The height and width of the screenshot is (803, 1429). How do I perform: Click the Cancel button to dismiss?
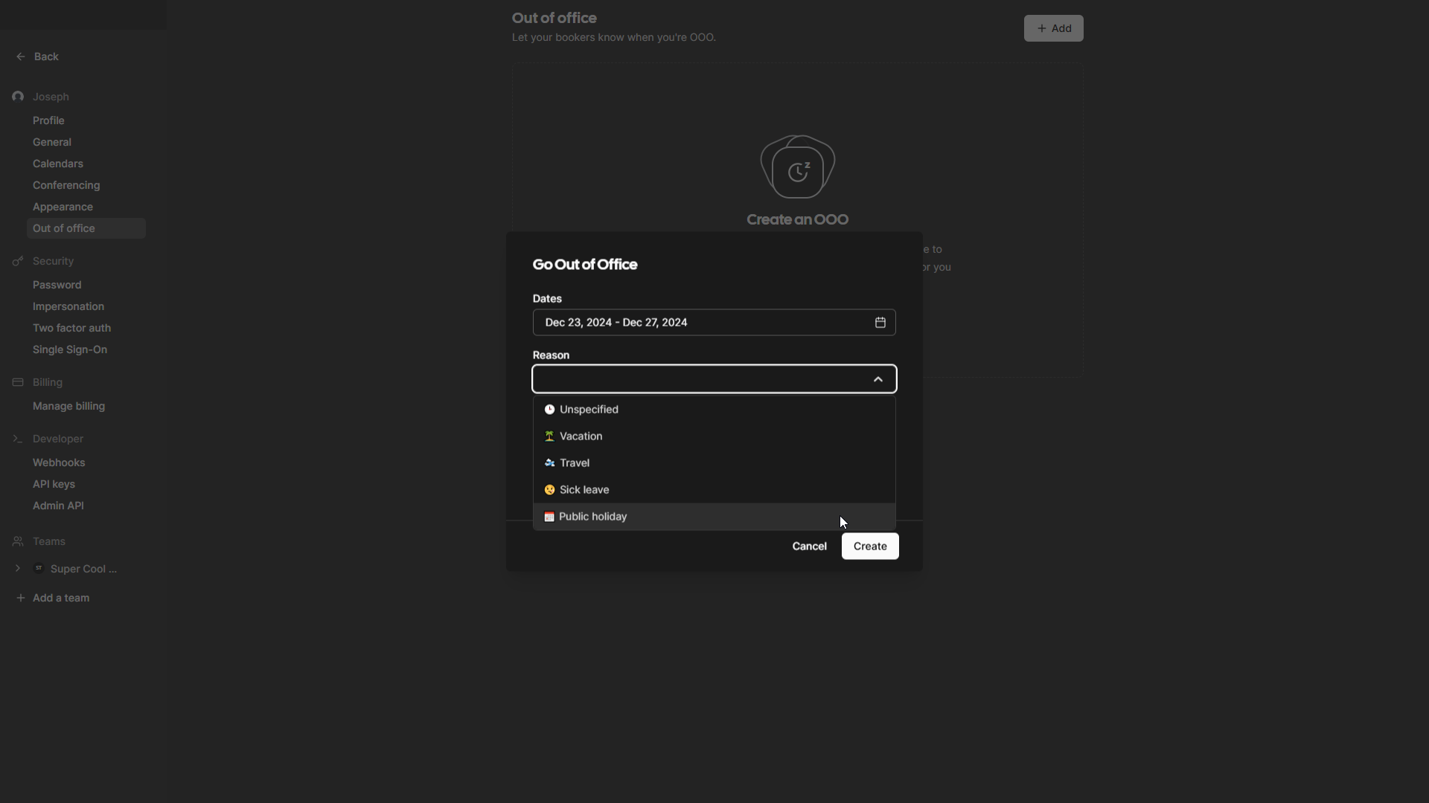click(x=809, y=546)
